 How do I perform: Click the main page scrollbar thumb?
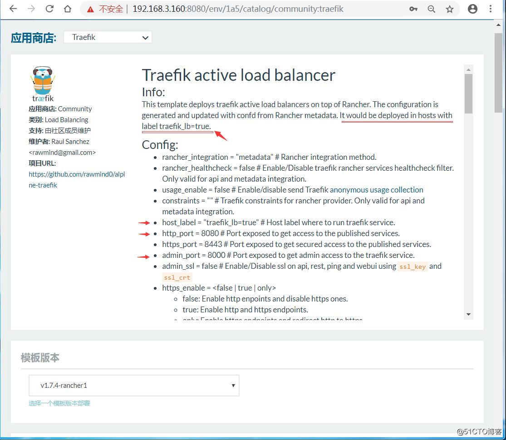coord(499,73)
